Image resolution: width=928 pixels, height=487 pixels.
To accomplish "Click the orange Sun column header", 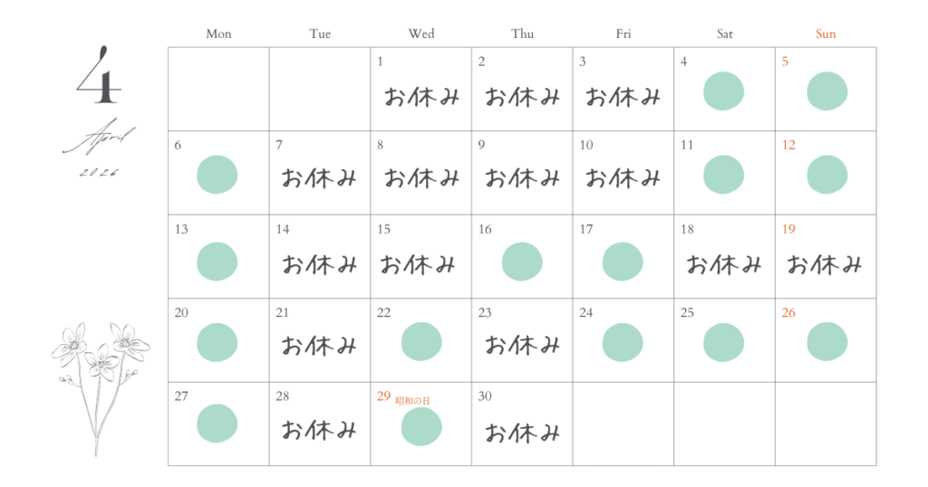I will pos(826,33).
